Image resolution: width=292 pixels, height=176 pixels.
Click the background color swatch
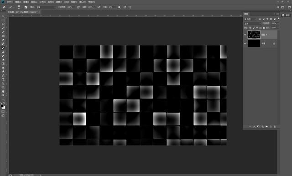click(4, 108)
